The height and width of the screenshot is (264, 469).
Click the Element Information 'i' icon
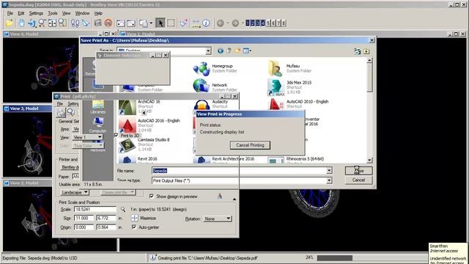[206, 23]
